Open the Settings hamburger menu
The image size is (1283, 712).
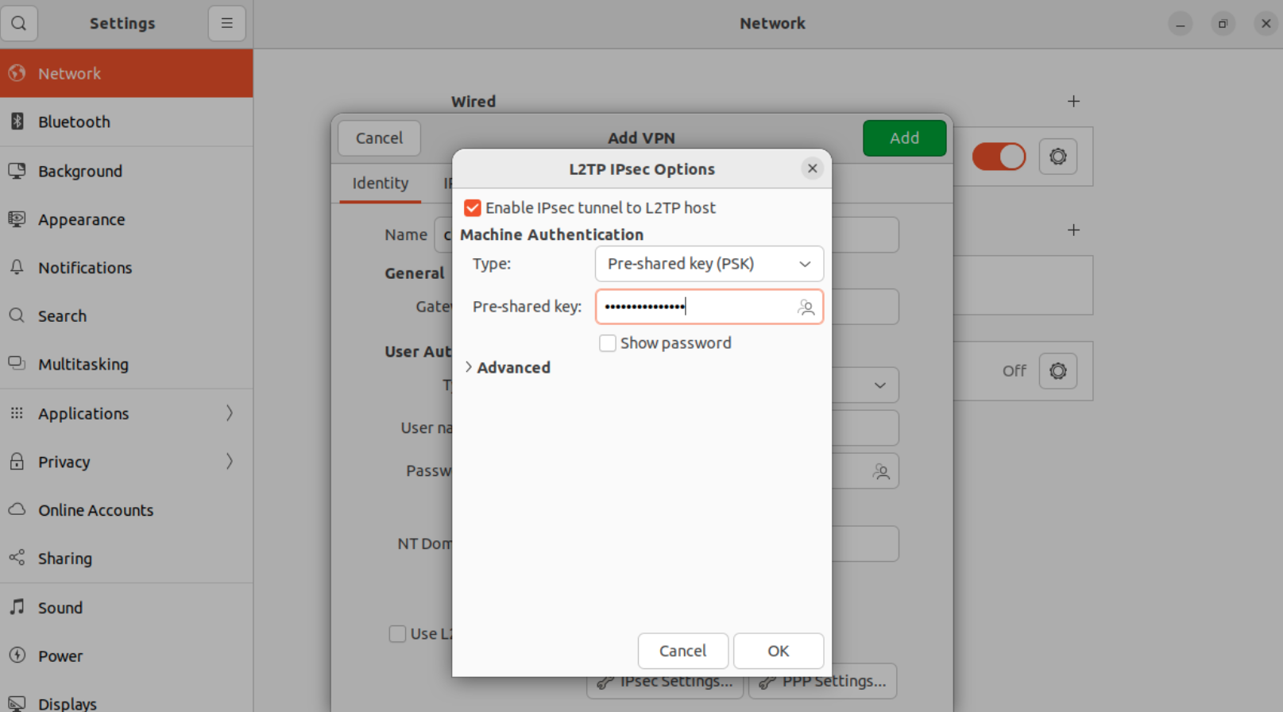click(226, 23)
